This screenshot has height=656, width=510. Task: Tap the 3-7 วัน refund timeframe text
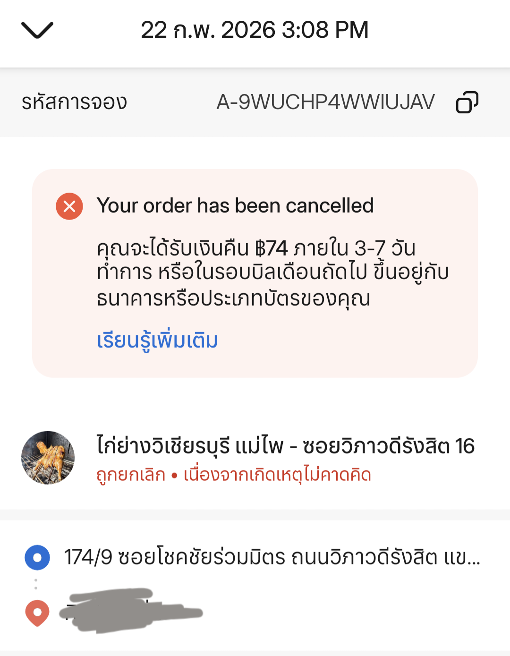pos(385,248)
